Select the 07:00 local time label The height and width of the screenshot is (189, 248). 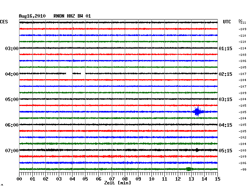(x=12, y=150)
